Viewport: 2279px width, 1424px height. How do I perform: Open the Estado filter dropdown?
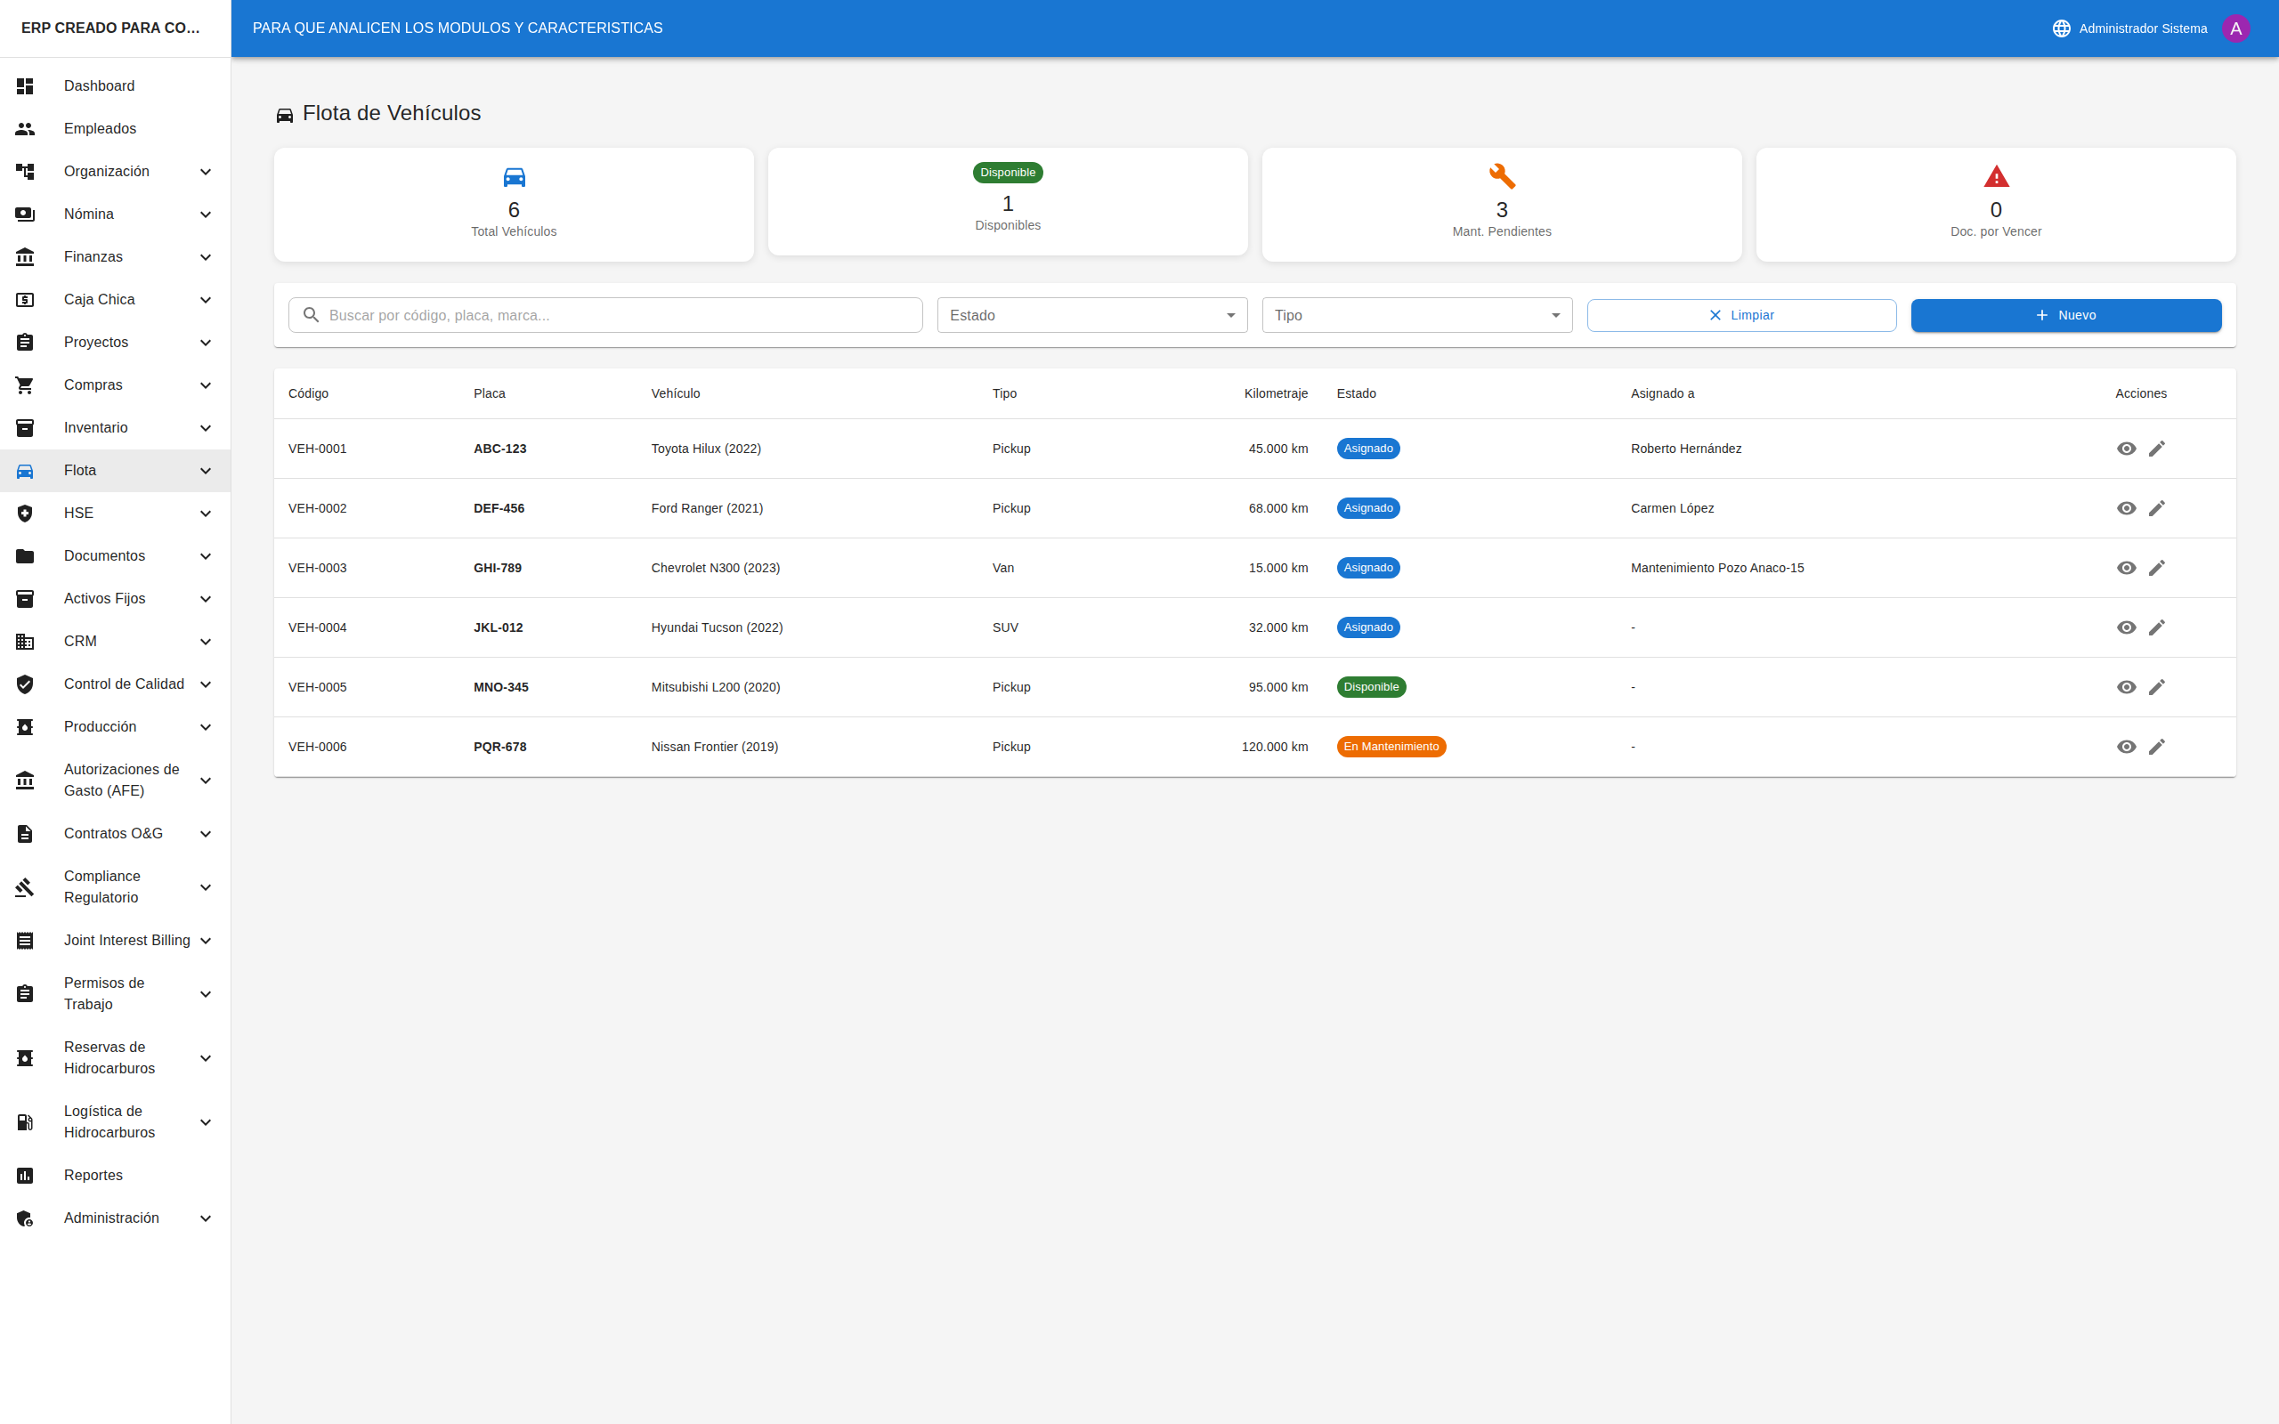(x=1091, y=315)
